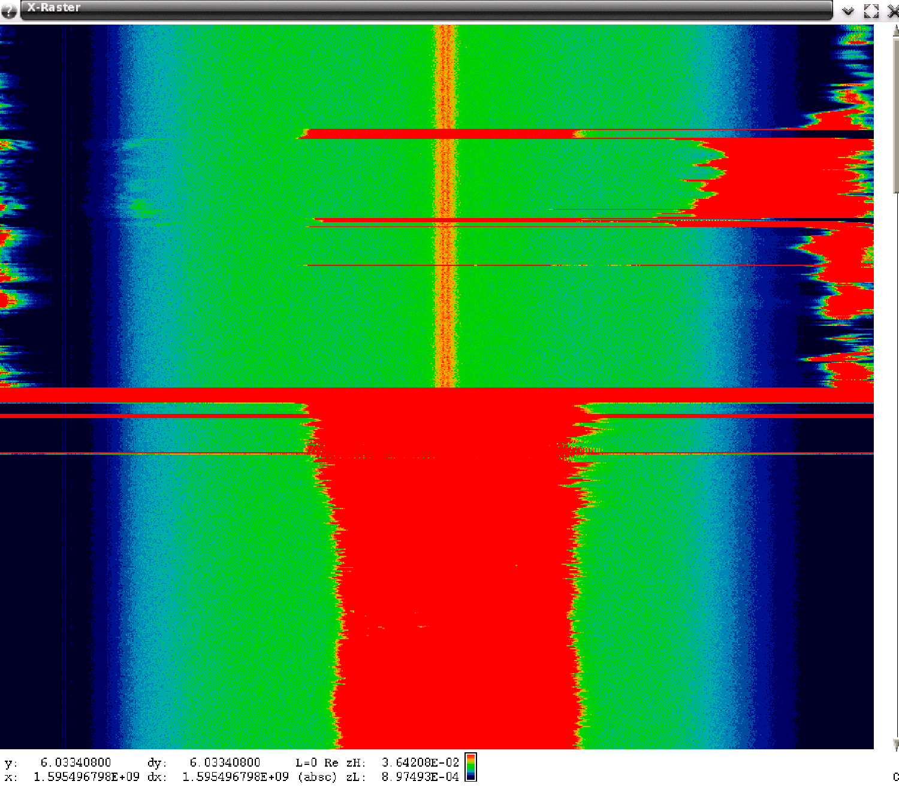Click the color map bar in status line
This screenshot has height=787, width=899.
pyautogui.click(x=470, y=768)
